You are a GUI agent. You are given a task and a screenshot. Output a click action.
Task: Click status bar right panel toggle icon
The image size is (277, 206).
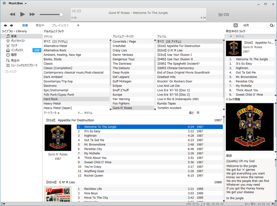[274, 204]
